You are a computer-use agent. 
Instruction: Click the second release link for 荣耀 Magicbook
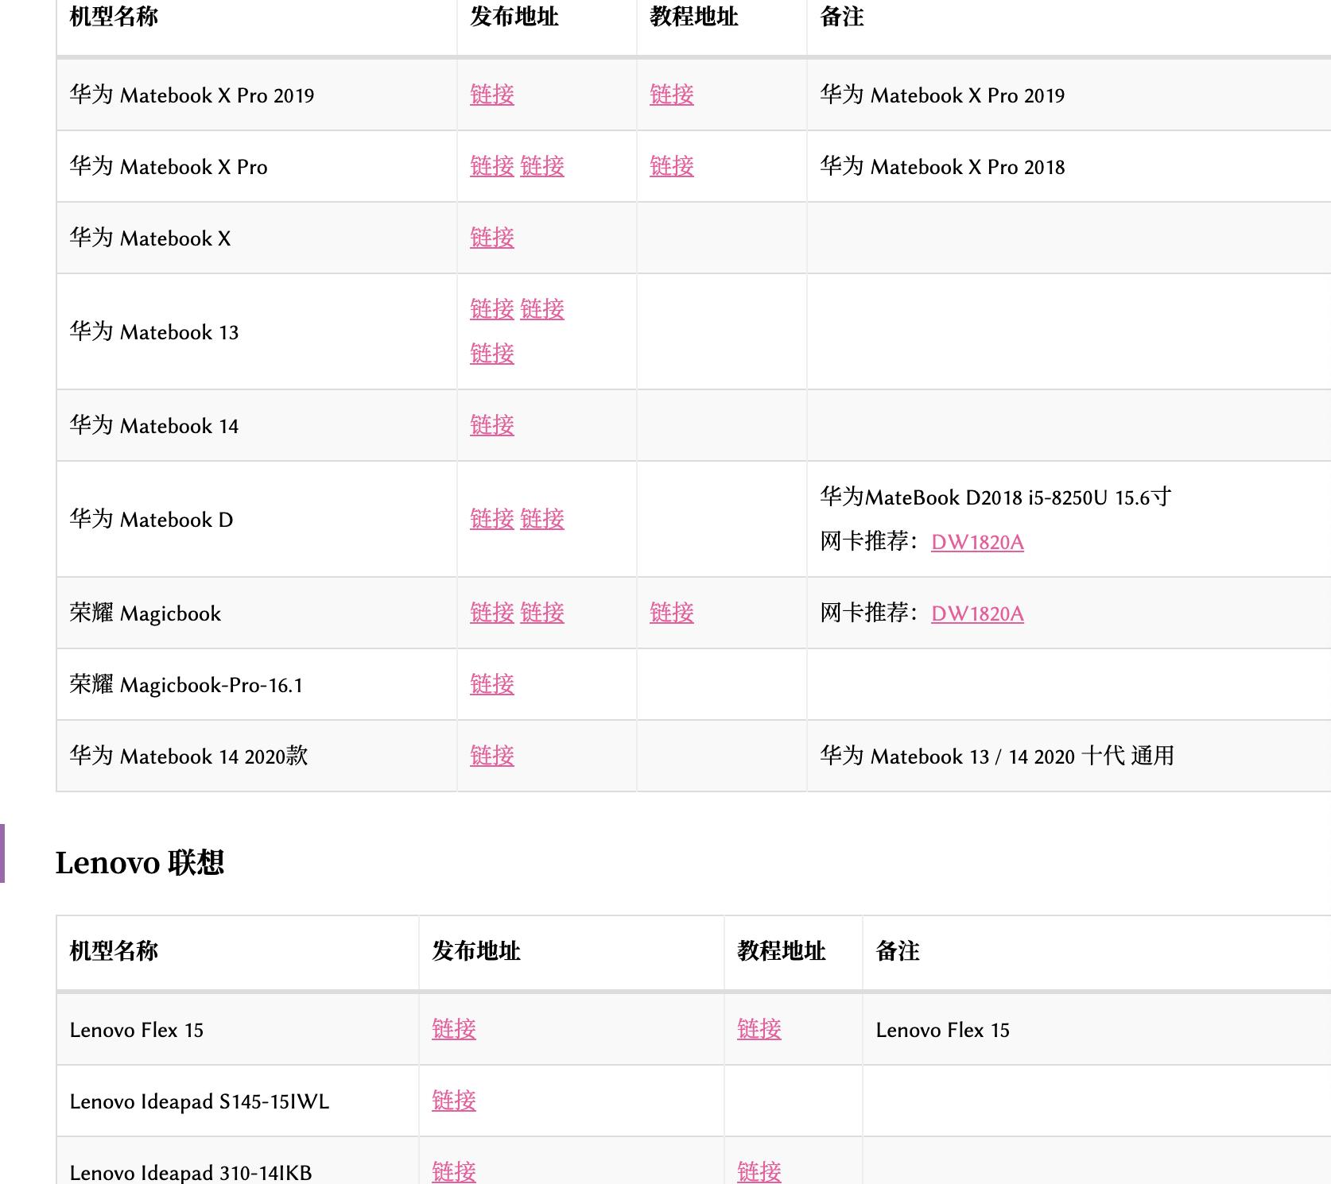coord(542,613)
